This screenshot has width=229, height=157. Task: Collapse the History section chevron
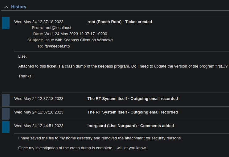coord(6,7)
